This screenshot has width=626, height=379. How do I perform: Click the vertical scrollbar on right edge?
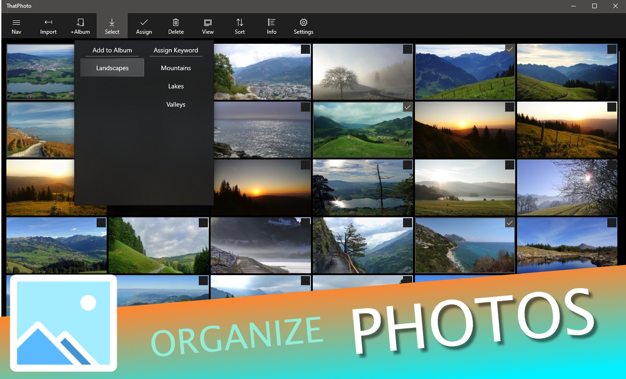point(620,100)
